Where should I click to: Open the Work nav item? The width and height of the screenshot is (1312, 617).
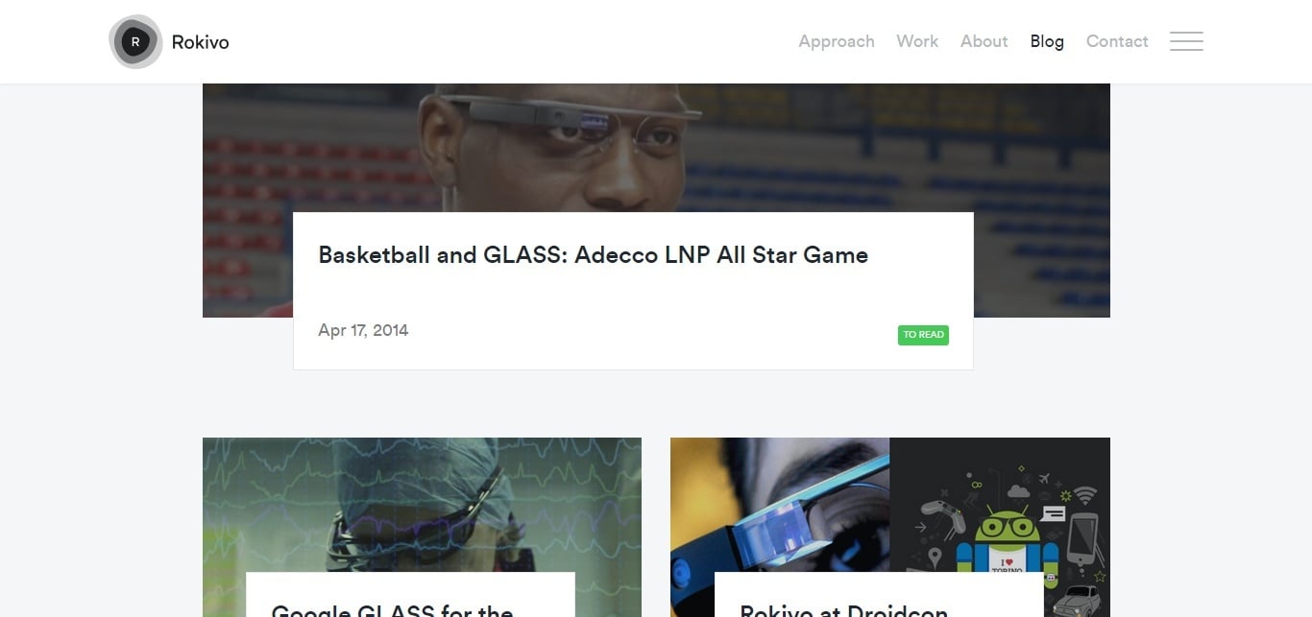(x=917, y=41)
